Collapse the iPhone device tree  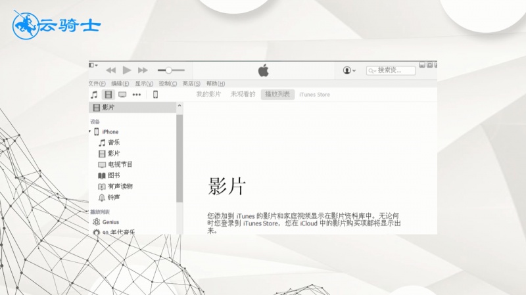[x=90, y=131]
